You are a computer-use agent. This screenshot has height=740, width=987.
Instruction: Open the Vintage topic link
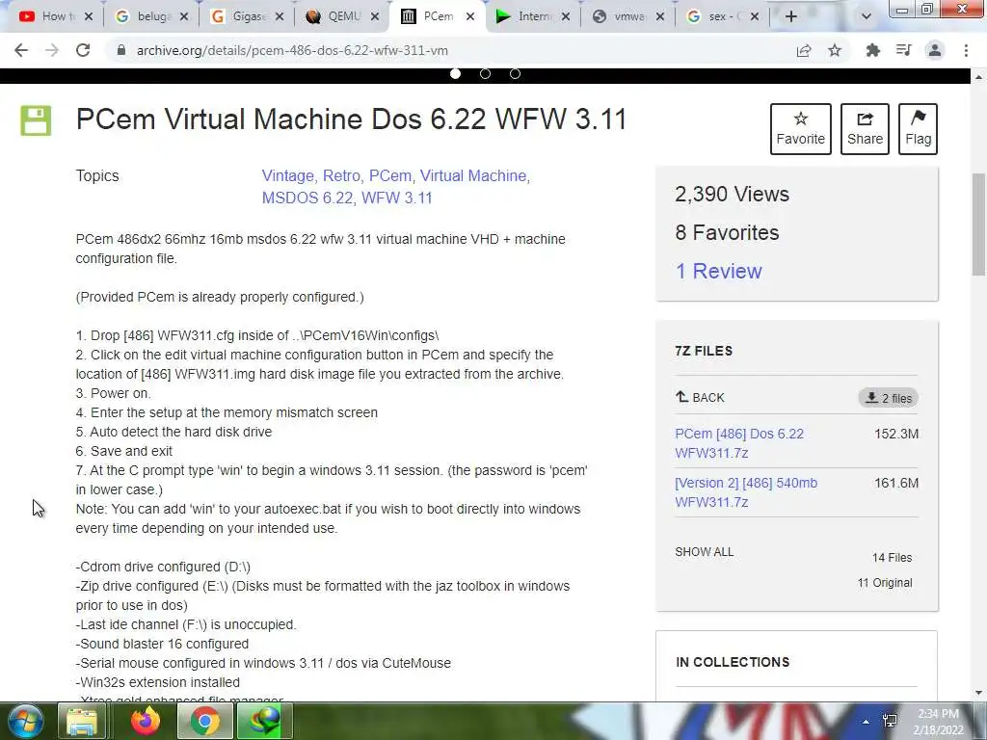pyautogui.click(x=287, y=175)
